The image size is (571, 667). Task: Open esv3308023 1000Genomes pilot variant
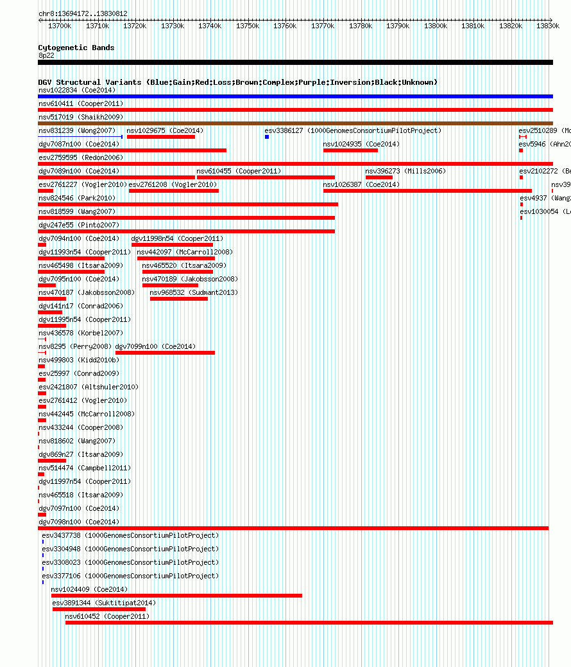point(130,562)
